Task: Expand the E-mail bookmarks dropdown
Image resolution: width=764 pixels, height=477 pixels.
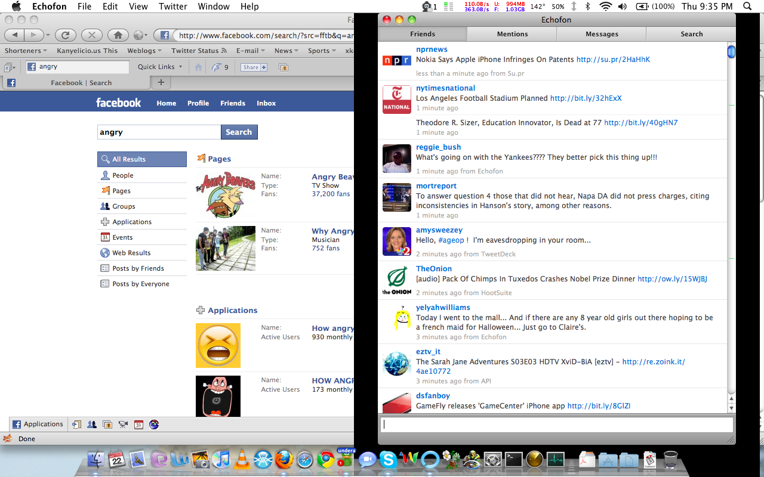Action: [x=251, y=51]
